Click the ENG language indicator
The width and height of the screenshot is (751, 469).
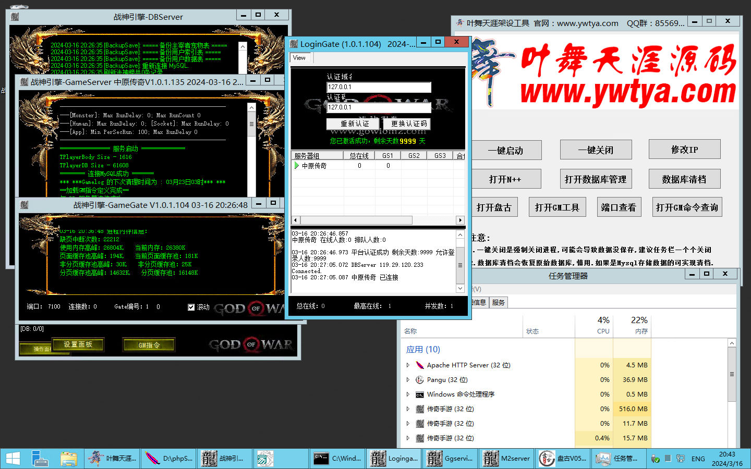[698, 459]
